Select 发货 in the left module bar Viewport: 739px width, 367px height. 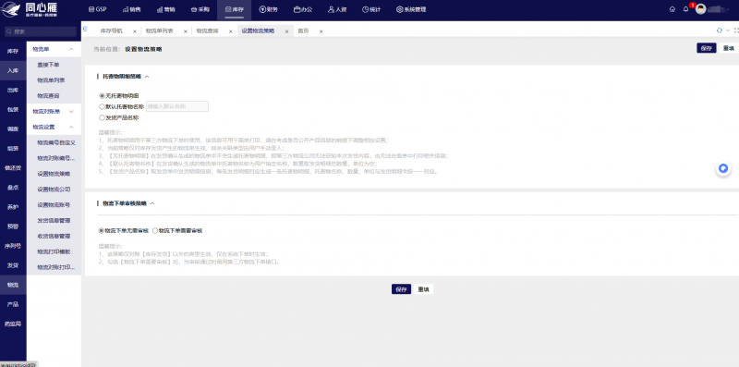coord(13,265)
